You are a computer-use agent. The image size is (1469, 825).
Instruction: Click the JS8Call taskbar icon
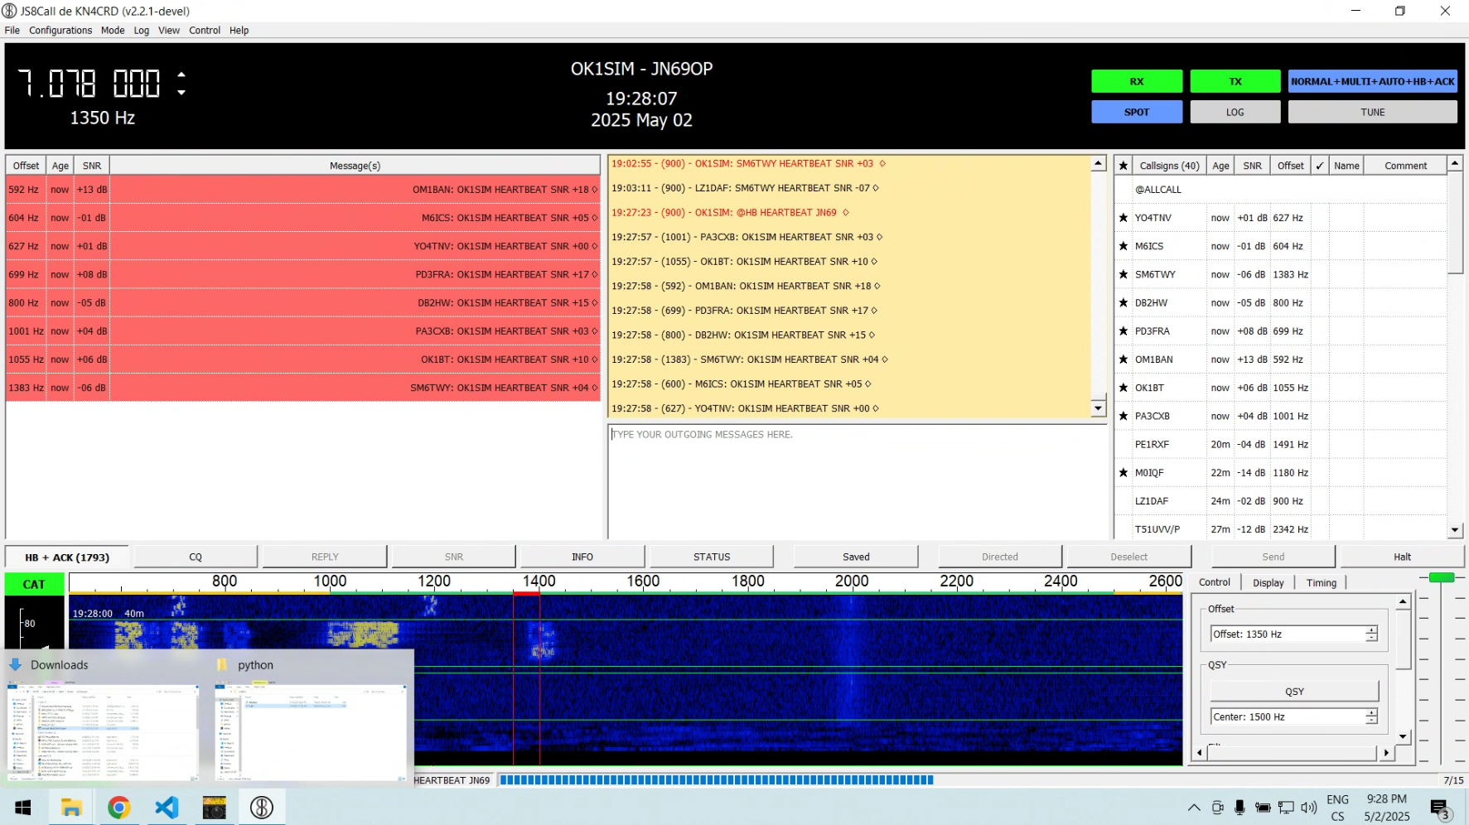pos(262,808)
